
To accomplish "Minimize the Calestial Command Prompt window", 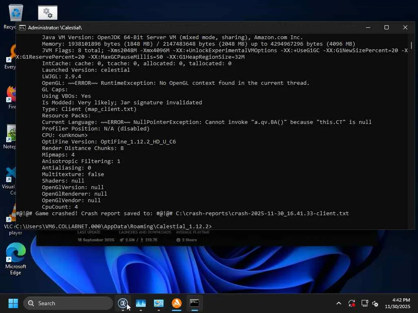I will tap(368, 27).
